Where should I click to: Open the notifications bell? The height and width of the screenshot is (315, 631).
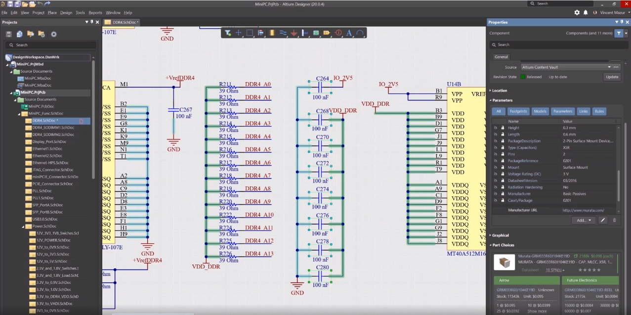586,12
